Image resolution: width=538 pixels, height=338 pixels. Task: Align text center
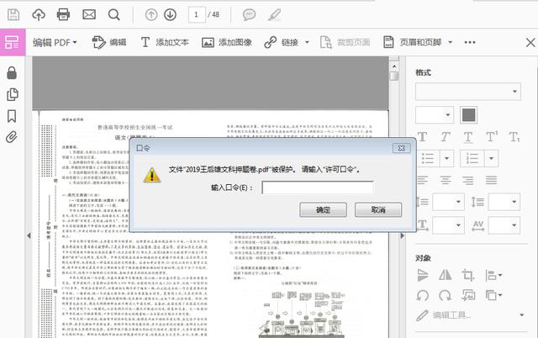(446, 180)
